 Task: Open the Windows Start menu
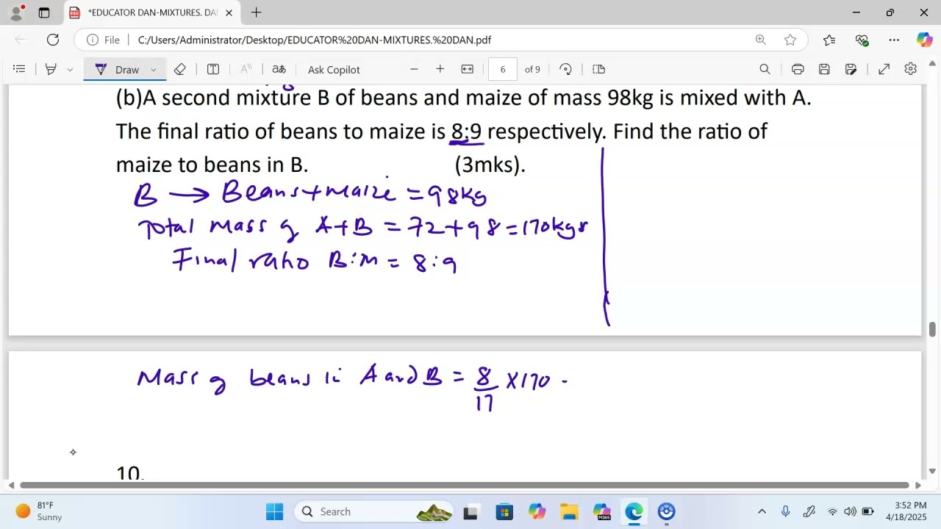(274, 511)
